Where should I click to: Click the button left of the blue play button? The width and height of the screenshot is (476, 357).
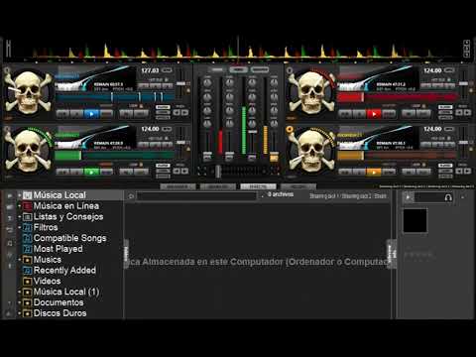[x=76, y=114]
